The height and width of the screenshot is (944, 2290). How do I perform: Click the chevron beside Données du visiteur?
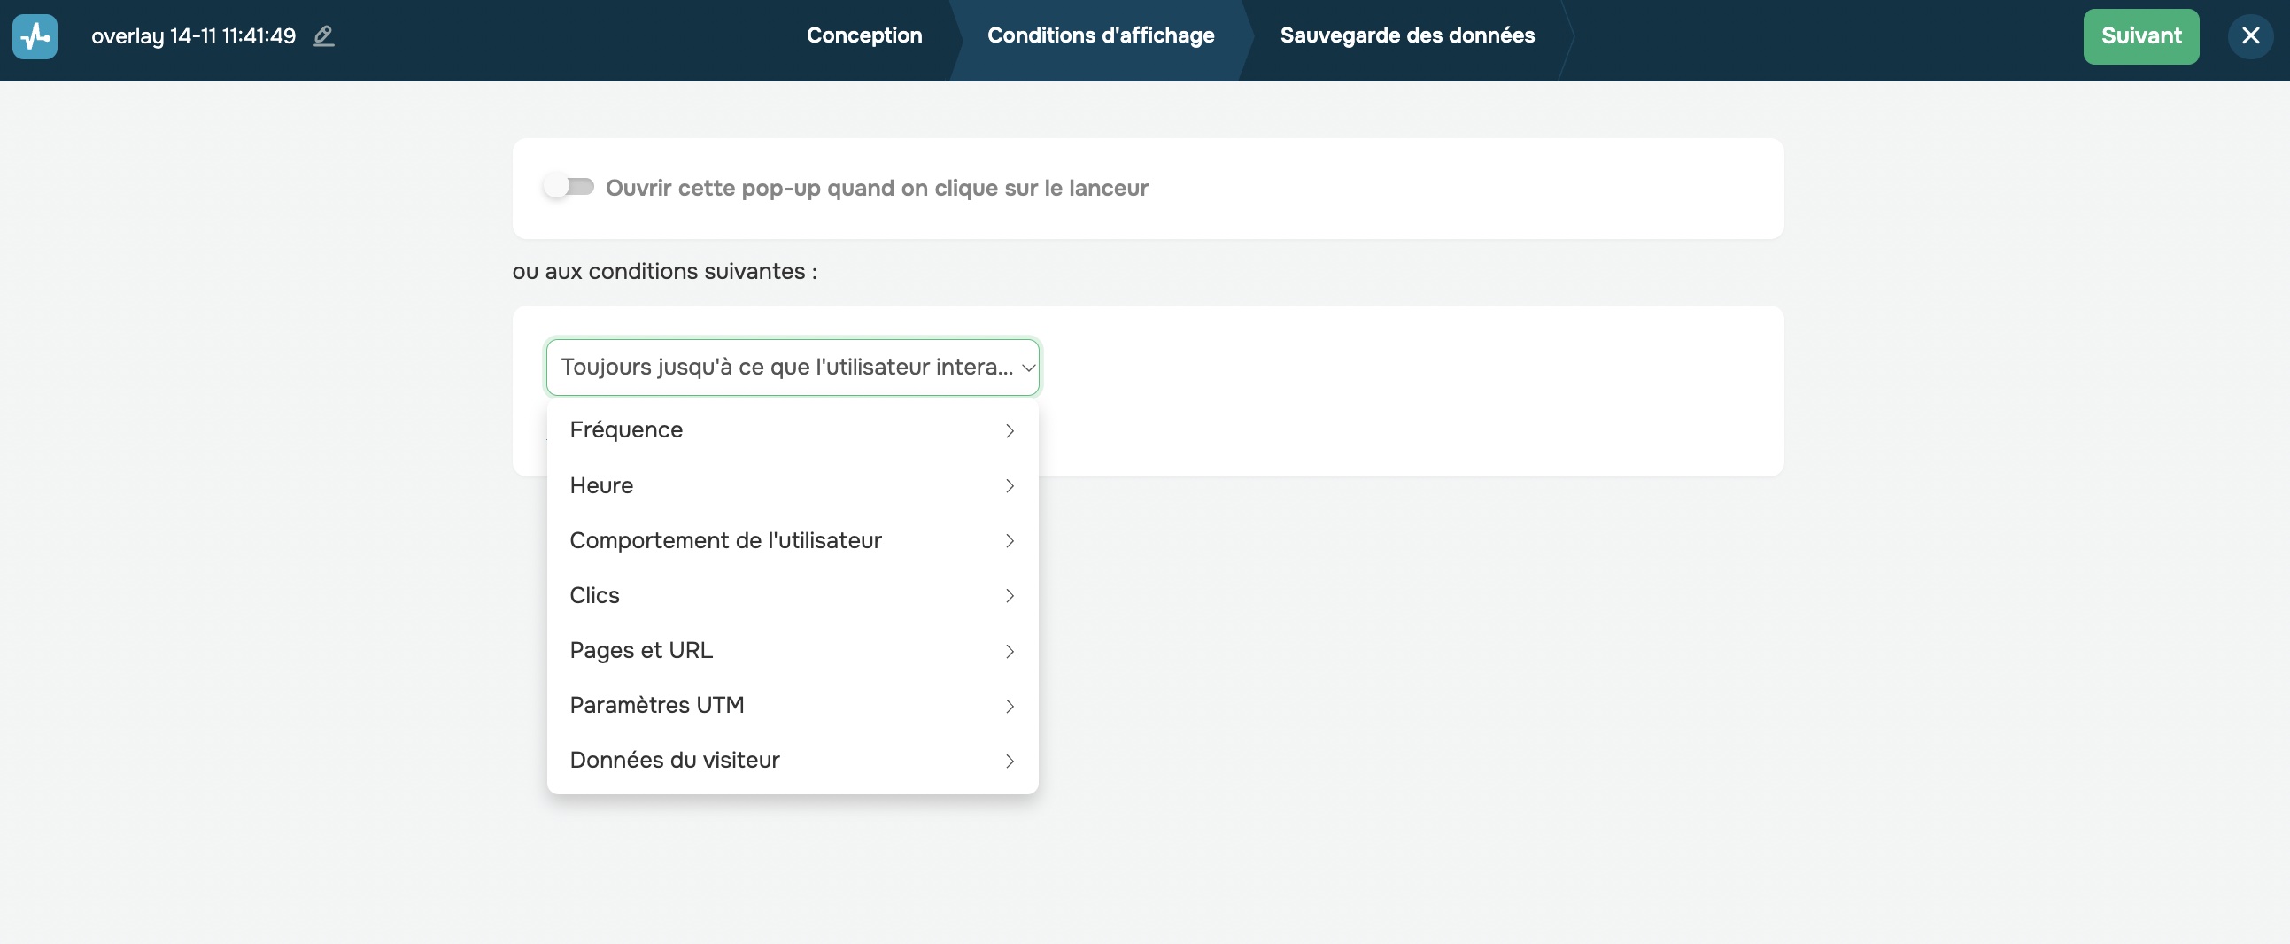(1010, 761)
